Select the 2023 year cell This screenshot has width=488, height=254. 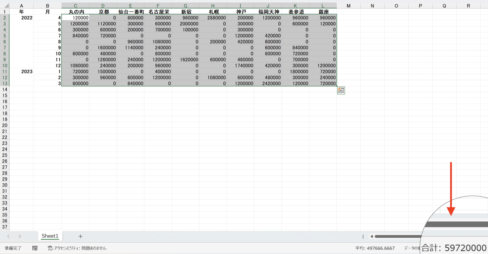[x=22, y=72]
